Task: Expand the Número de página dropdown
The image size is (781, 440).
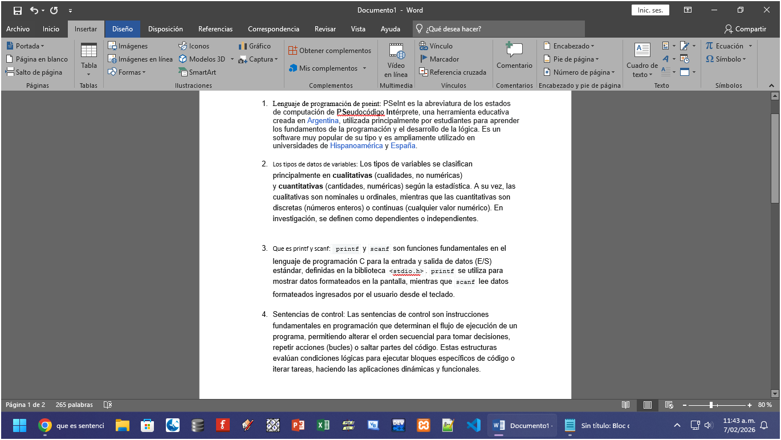Action: (x=579, y=72)
